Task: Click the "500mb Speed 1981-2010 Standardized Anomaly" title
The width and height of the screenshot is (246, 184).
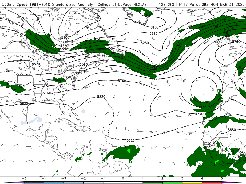Action: [48, 4]
